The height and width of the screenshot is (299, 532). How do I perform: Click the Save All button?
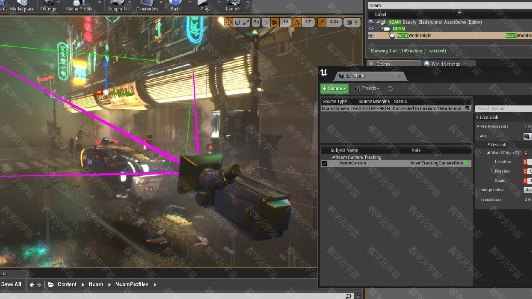pos(11,284)
